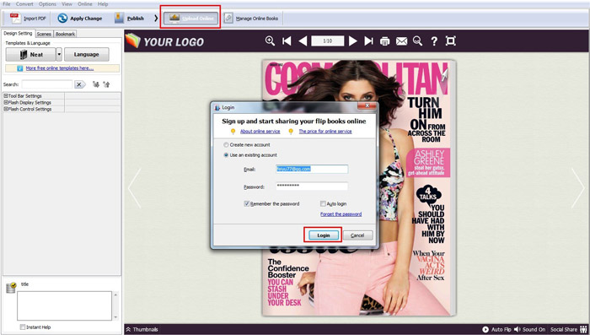Viewport: 590px width, 335px height.
Task: Go to next page arrow icon
Action: coord(353,41)
